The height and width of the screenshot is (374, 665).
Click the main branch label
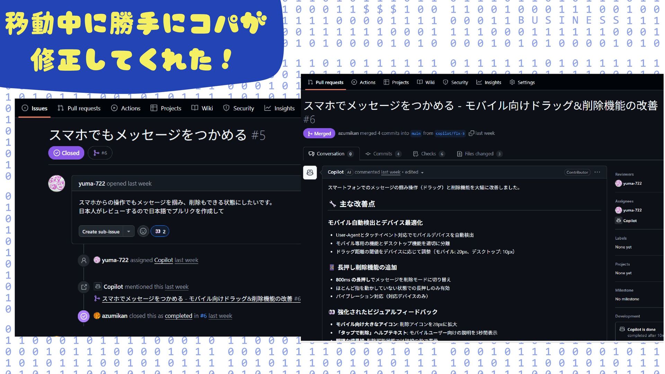point(416,133)
